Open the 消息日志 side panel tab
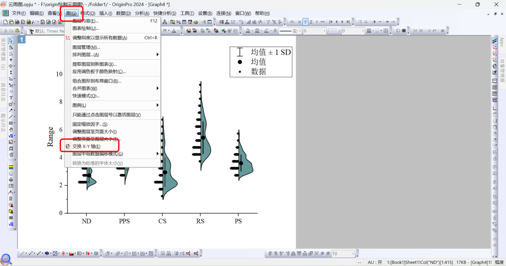The width and height of the screenshot is (506, 266). (x=3, y=92)
